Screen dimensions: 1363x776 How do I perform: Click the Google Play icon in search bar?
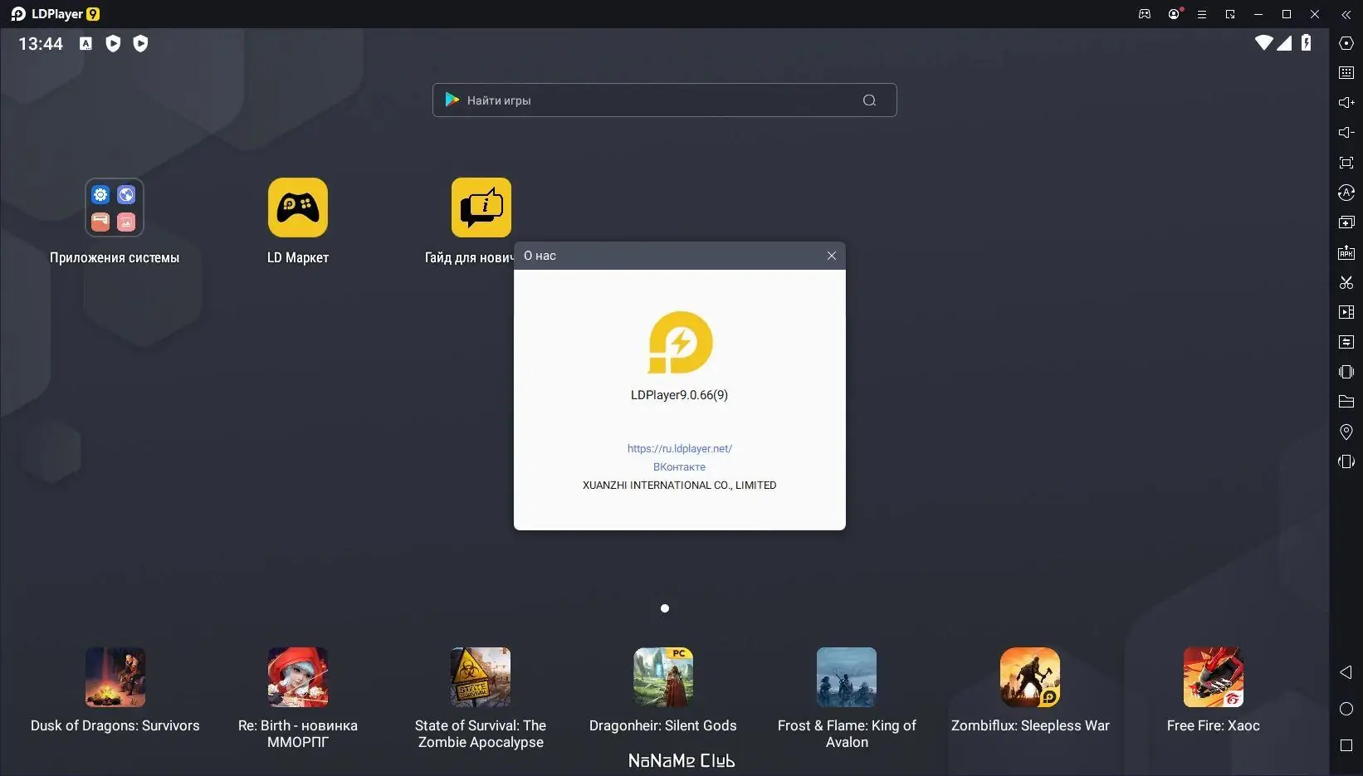452,100
